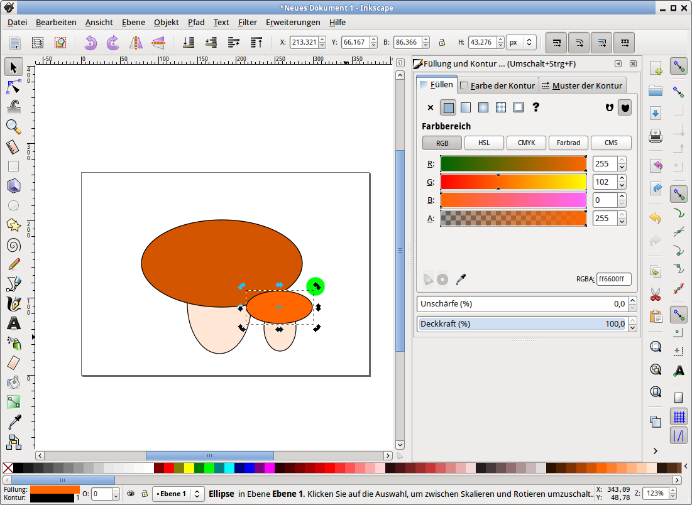Select the Zoom magnifier tool
Viewport: 692px width, 505px height.
point(13,127)
